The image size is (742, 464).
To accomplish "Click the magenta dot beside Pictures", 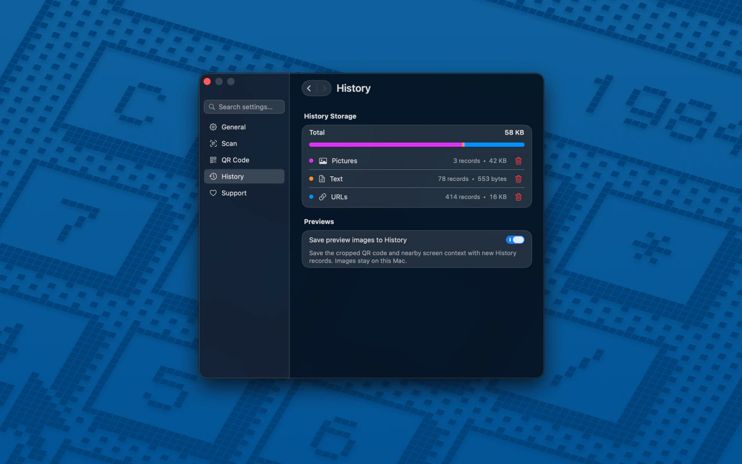I will (x=311, y=161).
